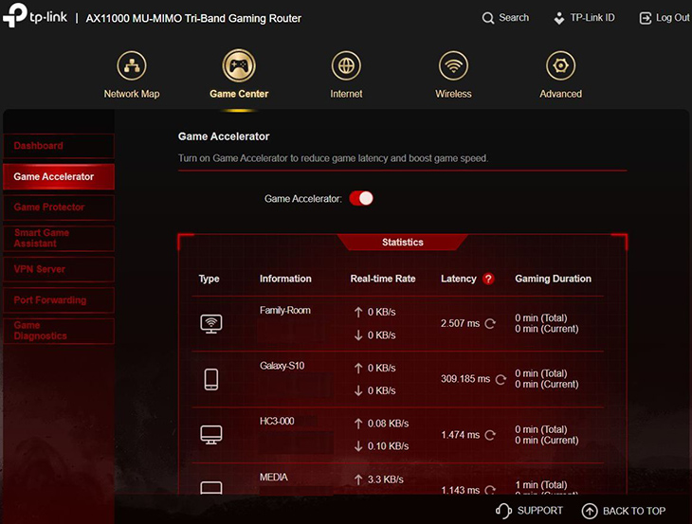Click the MEDIA device name
The width and height of the screenshot is (692, 524).
point(274,478)
